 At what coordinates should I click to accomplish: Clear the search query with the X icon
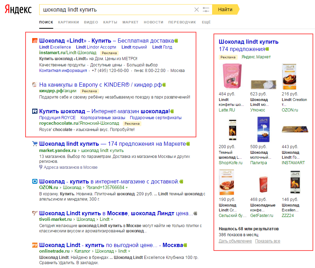(x=196, y=10)
